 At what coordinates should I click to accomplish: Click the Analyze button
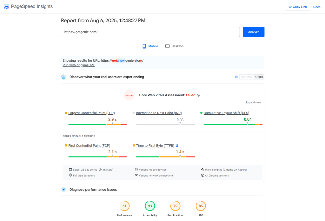coord(254,32)
